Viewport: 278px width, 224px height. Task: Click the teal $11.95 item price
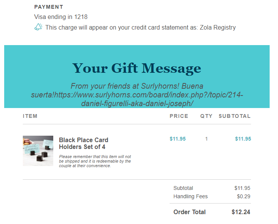[x=178, y=139]
